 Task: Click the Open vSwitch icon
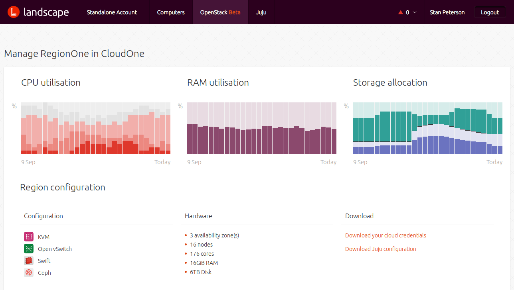tap(29, 249)
